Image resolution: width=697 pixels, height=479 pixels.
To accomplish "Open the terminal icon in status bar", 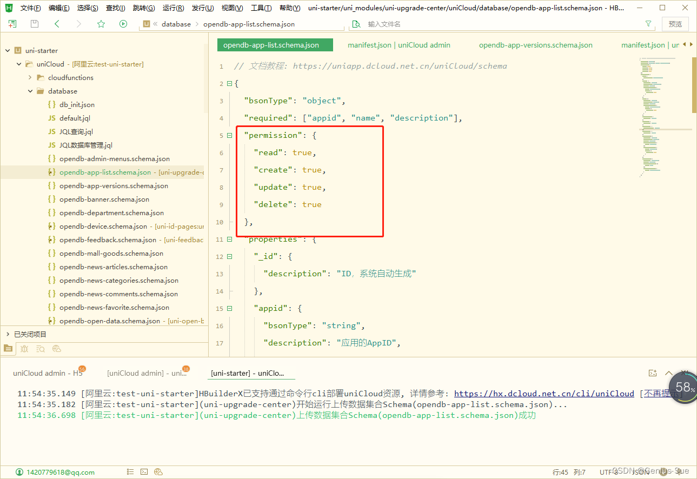I will click(x=144, y=472).
